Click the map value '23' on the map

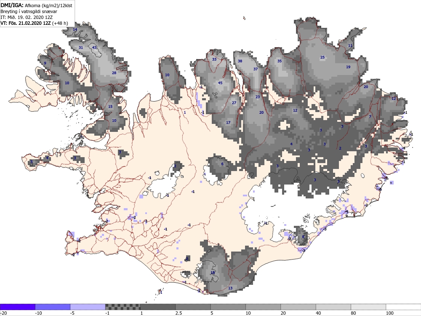pyautogui.click(x=258, y=97)
